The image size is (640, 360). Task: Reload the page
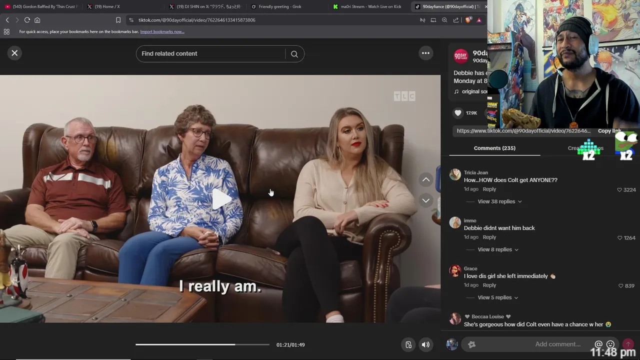point(27,20)
